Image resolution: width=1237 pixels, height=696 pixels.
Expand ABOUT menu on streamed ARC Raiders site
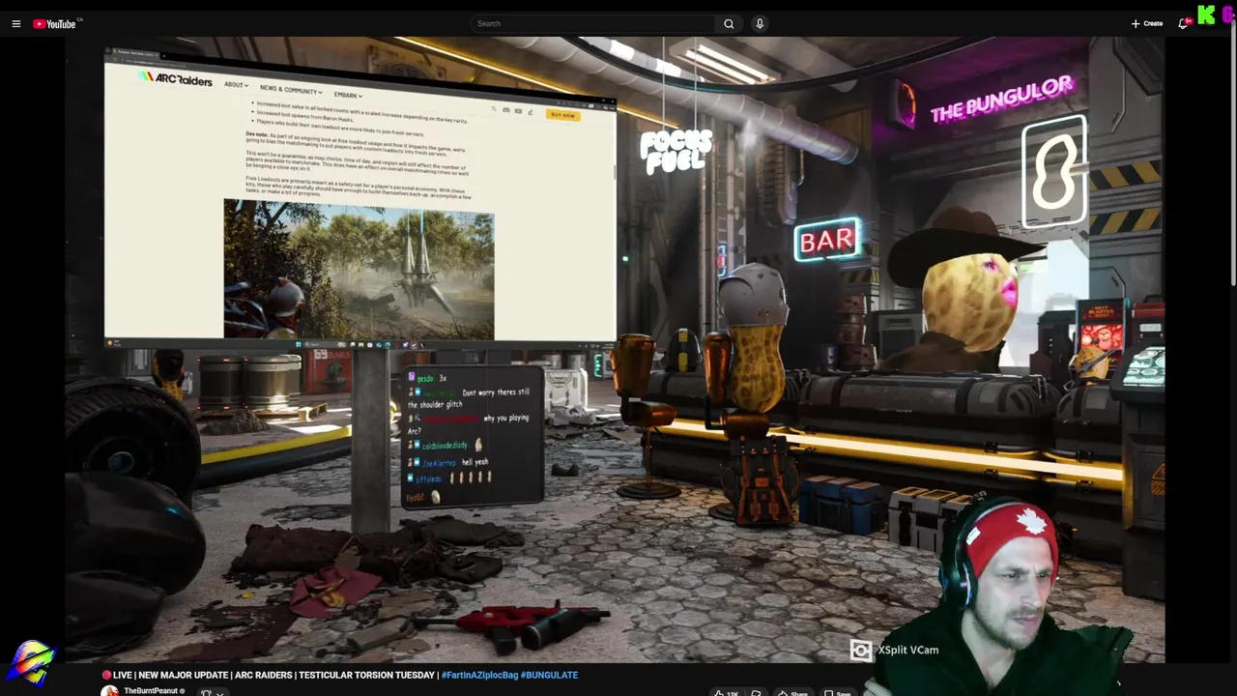(236, 84)
